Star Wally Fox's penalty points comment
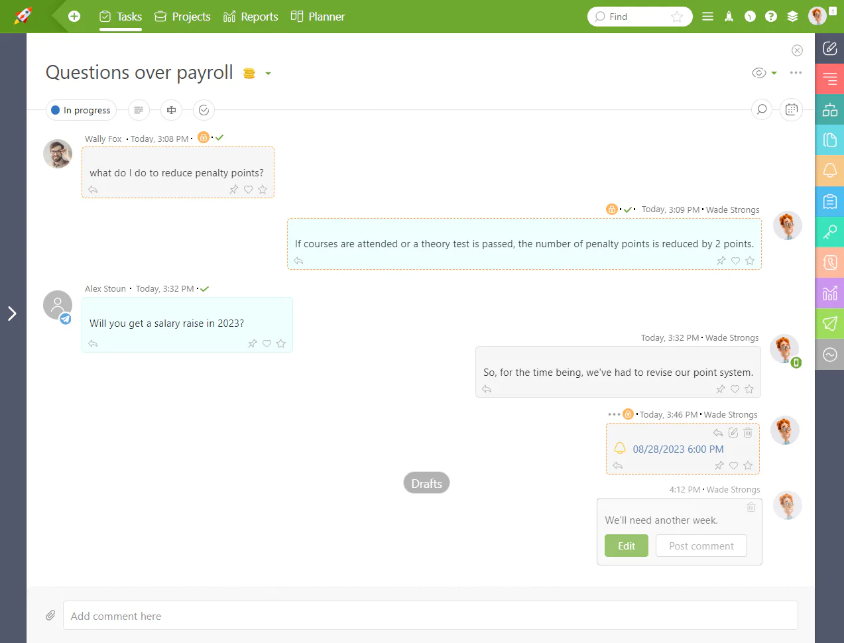Screen dimensions: 844x643 tap(263, 190)
